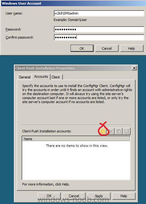Viewport: 146px width, 204px height.
Task: Click OK in Client Push Properties
Action: 49,196
